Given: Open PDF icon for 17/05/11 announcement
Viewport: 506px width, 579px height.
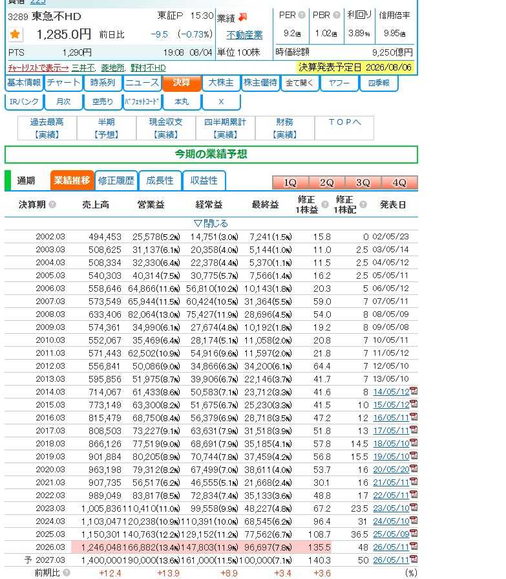Looking at the screenshot, I should coord(414,430).
